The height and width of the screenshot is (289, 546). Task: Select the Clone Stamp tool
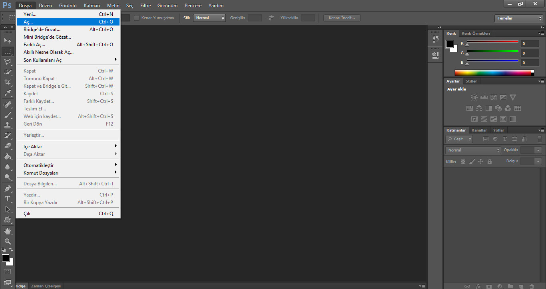8,125
